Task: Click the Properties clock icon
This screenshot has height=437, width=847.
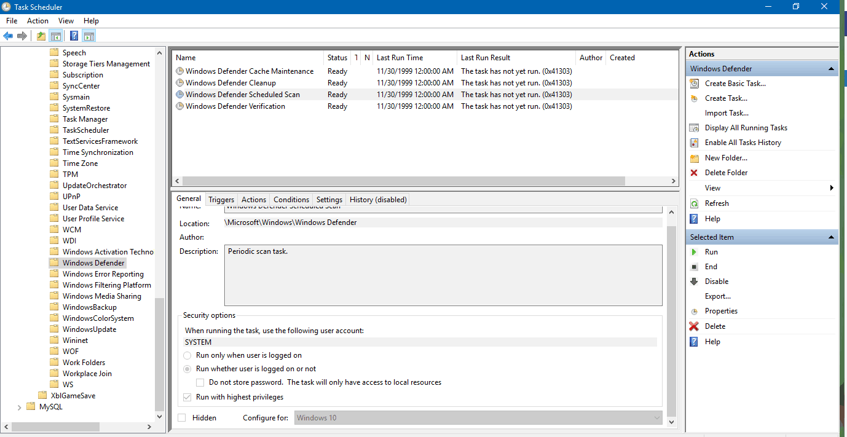Action: [x=694, y=312]
